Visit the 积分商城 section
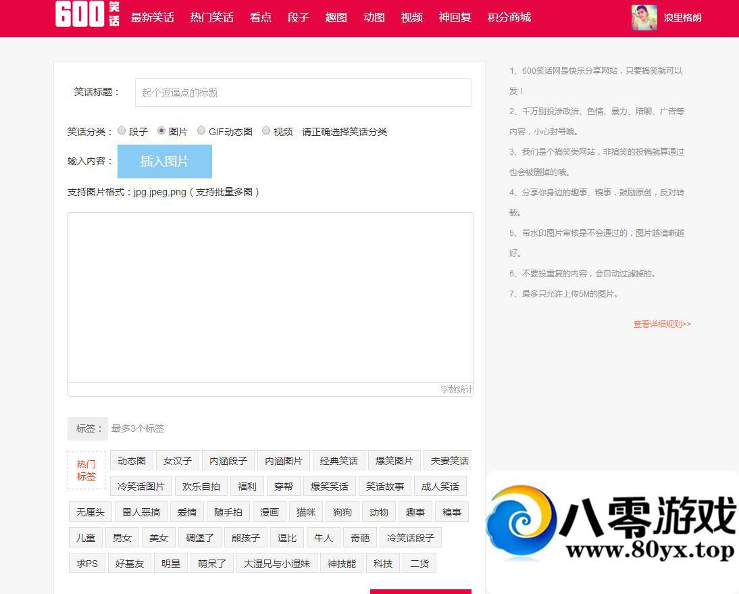Viewport: 739px width, 594px height. (x=509, y=18)
